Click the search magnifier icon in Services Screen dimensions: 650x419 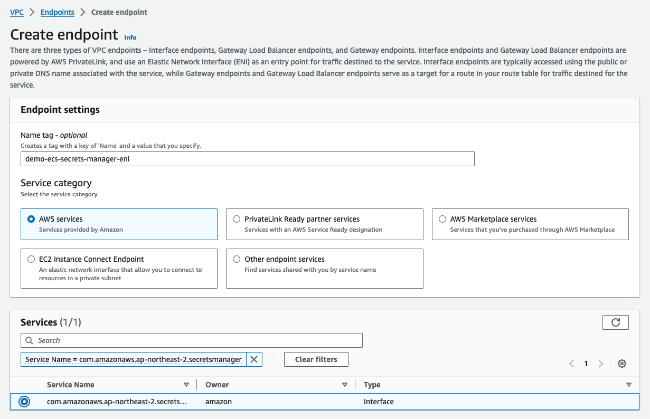[29, 340]
